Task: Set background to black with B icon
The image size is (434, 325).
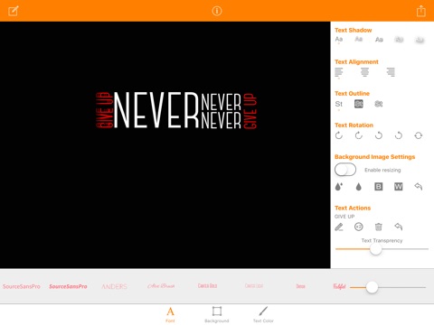Action: click(x=379, y=187)
